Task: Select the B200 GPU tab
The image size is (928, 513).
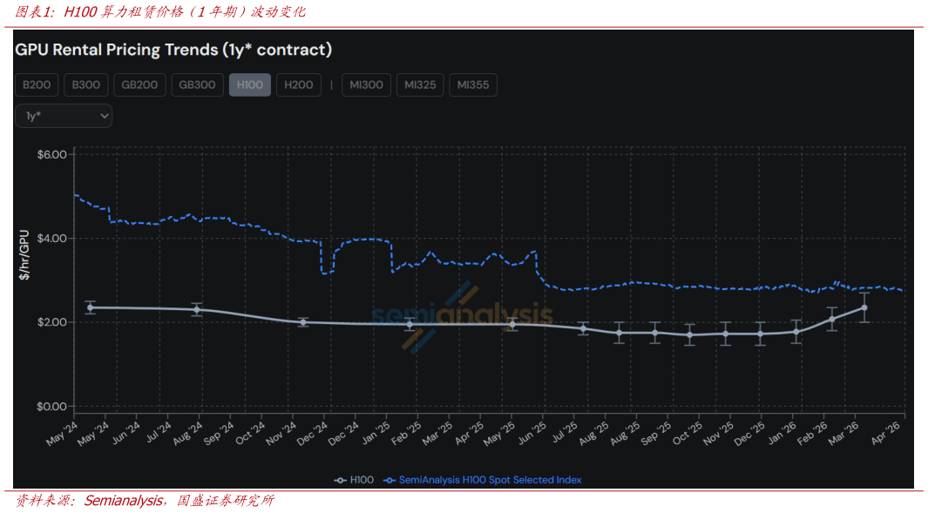Action: coord(37,84)
